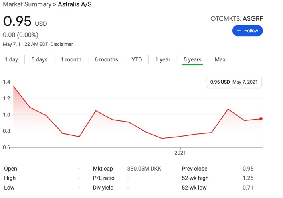283x198 pixels.
Task: Click the 52-wk low value 0.71
Action: point(248,188)
